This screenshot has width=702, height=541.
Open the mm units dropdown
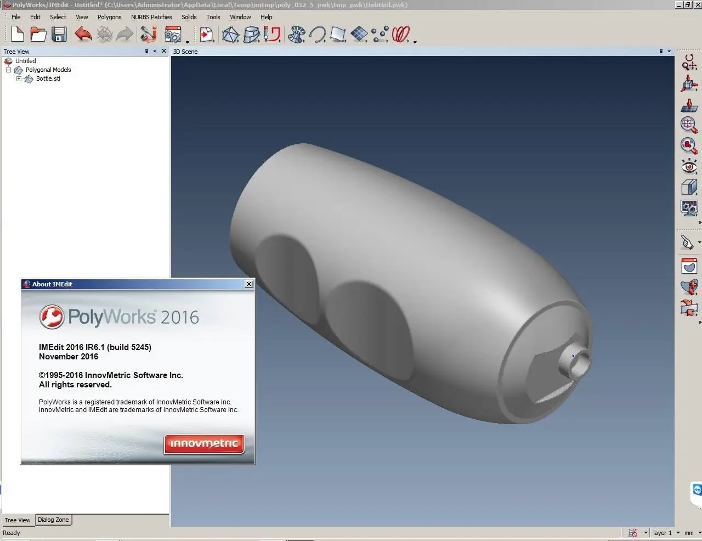[x=699, y=533]
